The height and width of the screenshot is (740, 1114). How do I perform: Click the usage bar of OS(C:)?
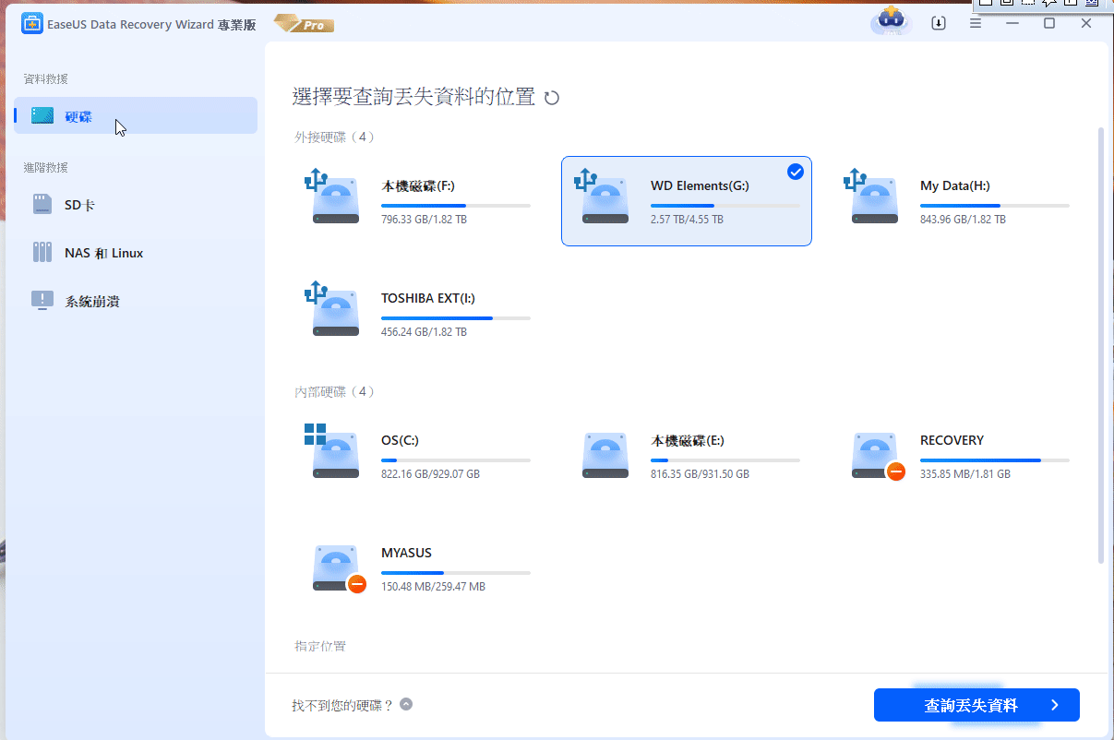click(456, 460)
